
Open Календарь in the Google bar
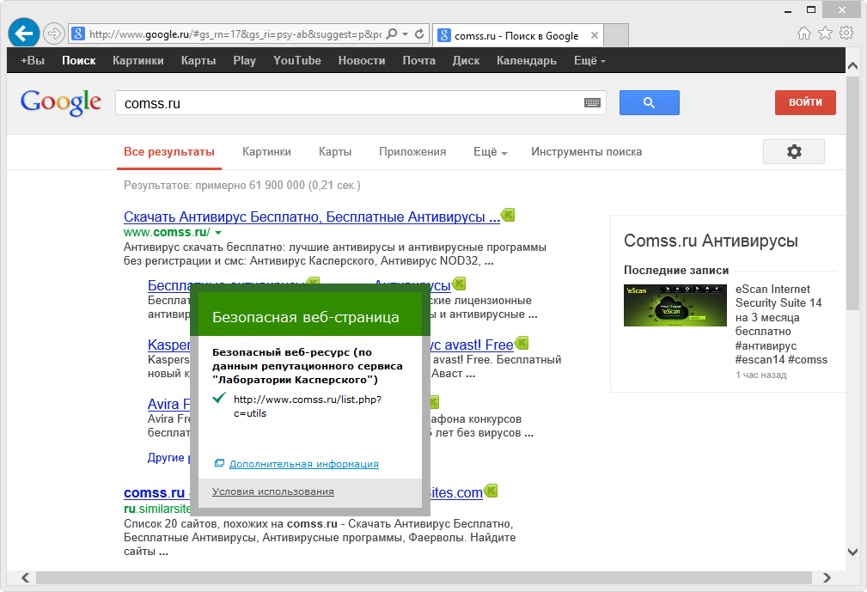click(x=527, y=60)
